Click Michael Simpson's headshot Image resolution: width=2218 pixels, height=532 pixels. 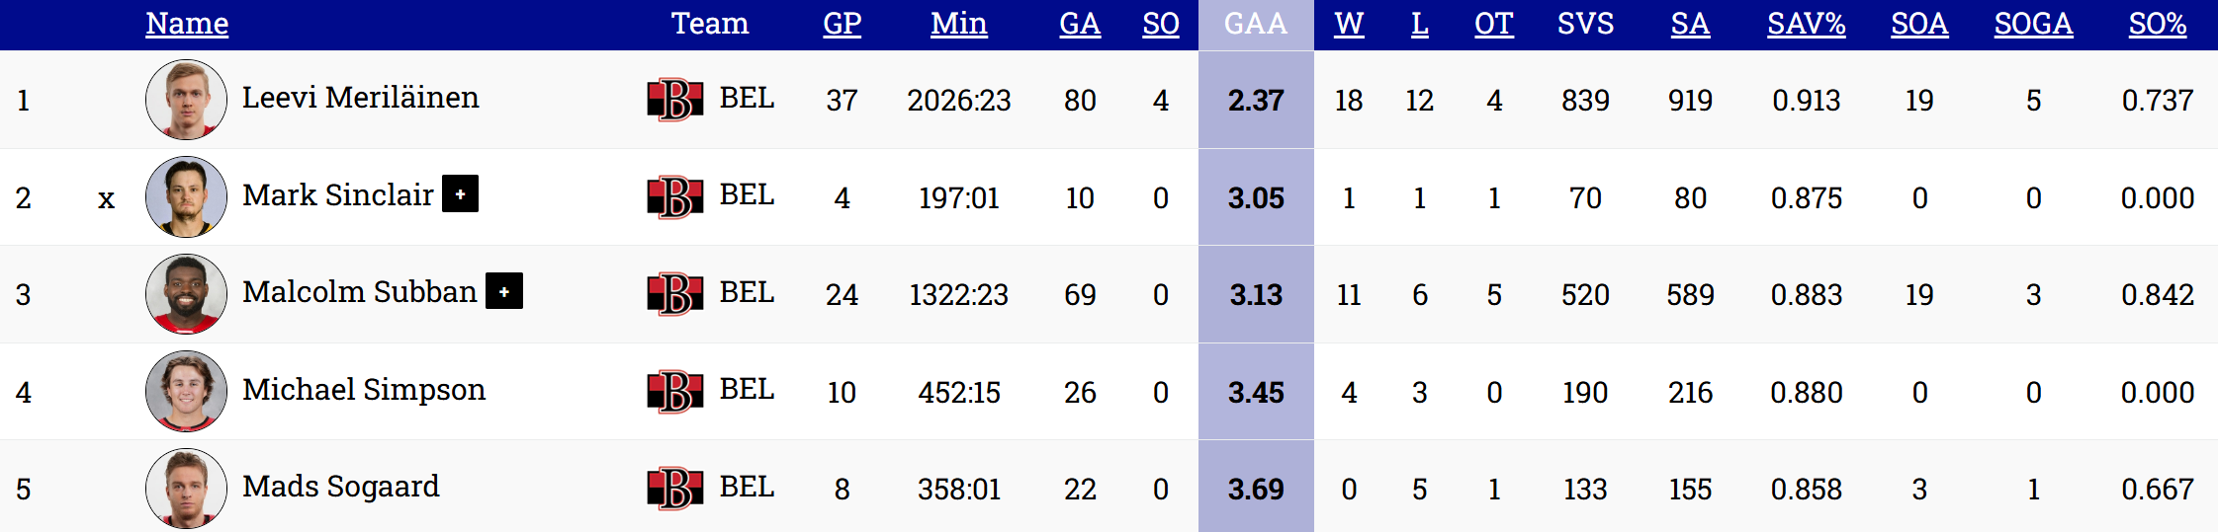186,391
